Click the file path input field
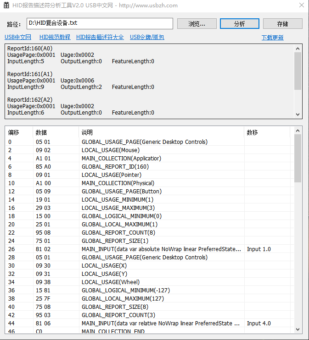This screenshot has height=340, width=309. point(99,23)
